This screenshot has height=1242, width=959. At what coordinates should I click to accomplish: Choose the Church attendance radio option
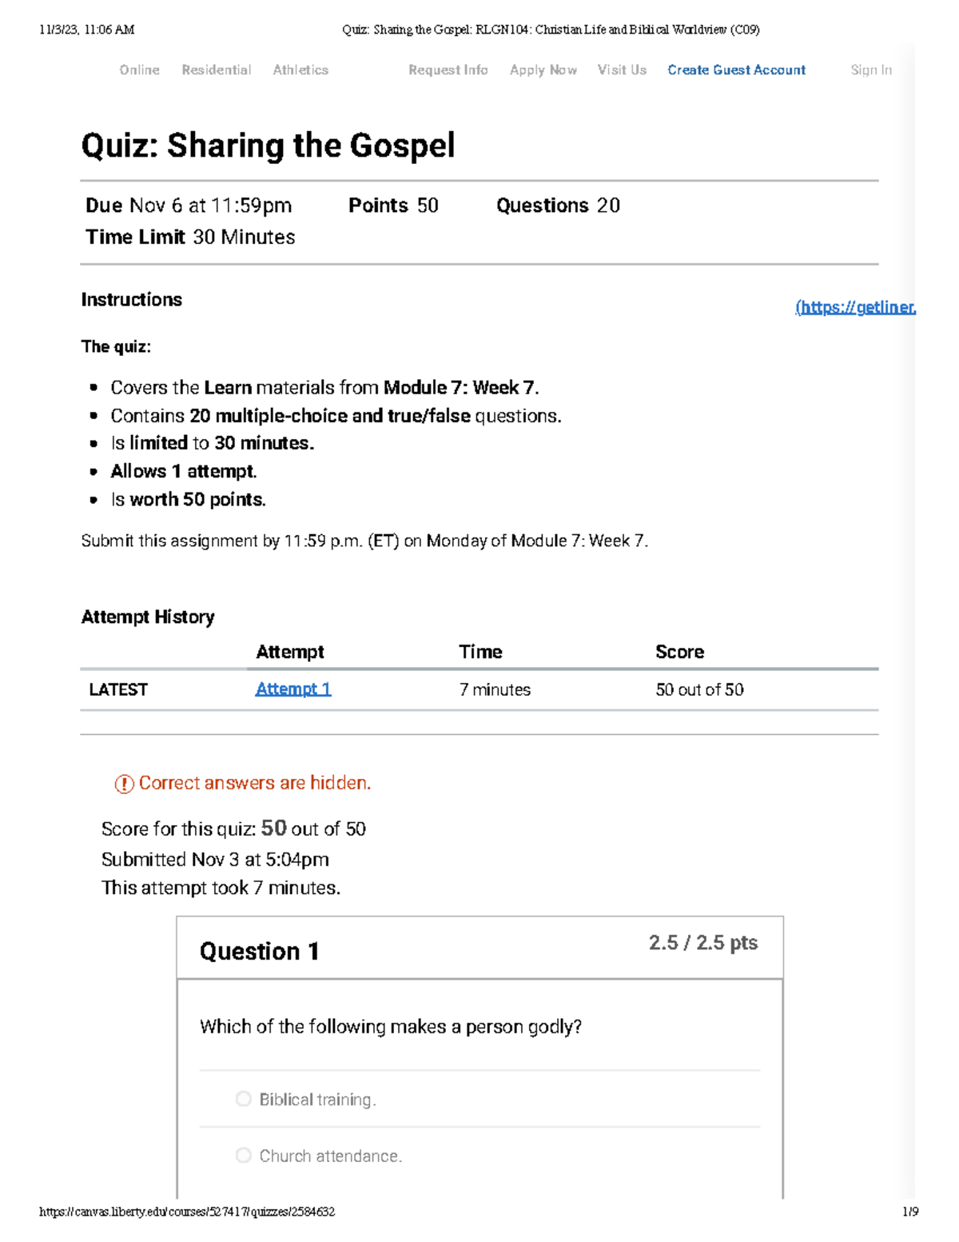click(244, 1156)
